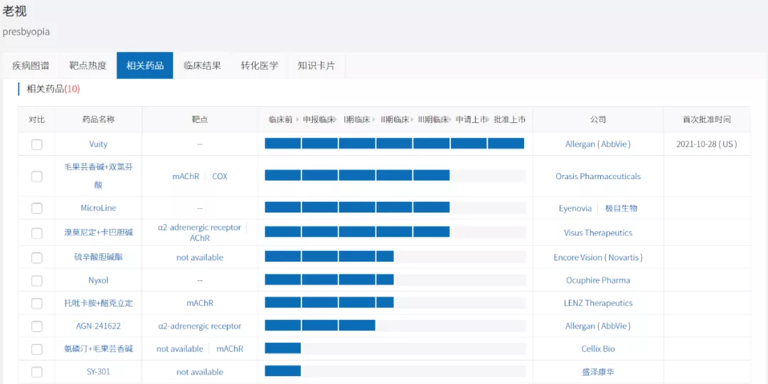Click the Eyenovia company link
Viewport: 768px width, 384px height.
click(575, 208)
